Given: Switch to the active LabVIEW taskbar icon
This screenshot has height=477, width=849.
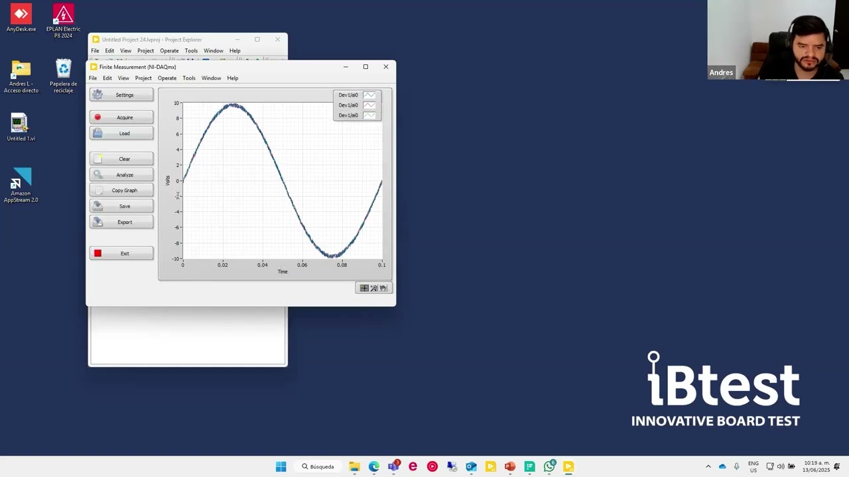Looking at the screenshot, I should click(568, 466).
